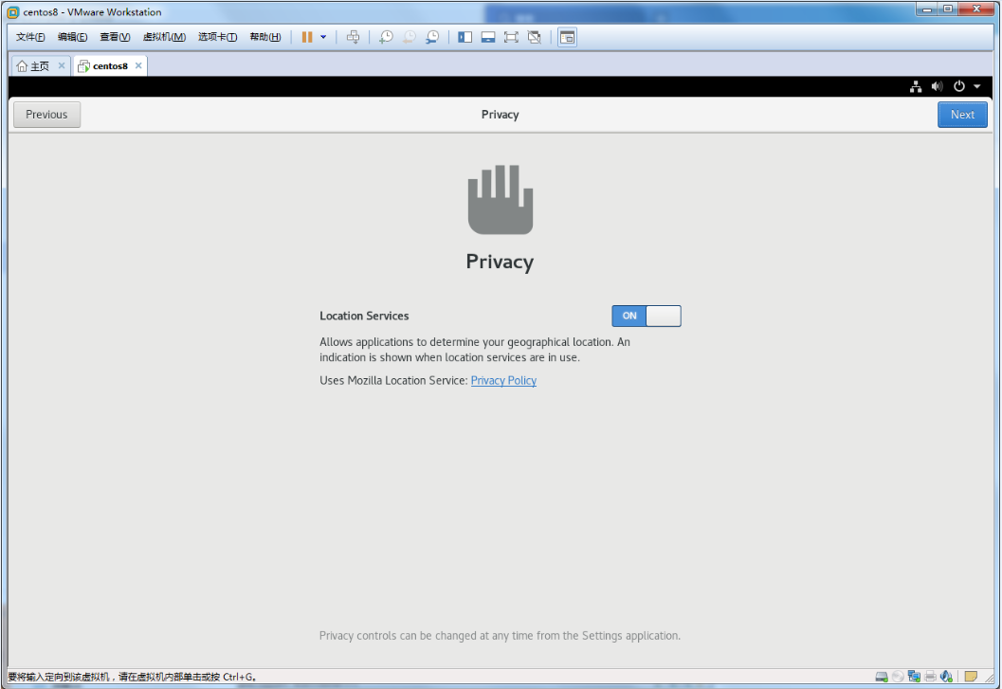Go back with the Previous button
The height and width of the screenshot is (689, 1002).
coord(46,115)
